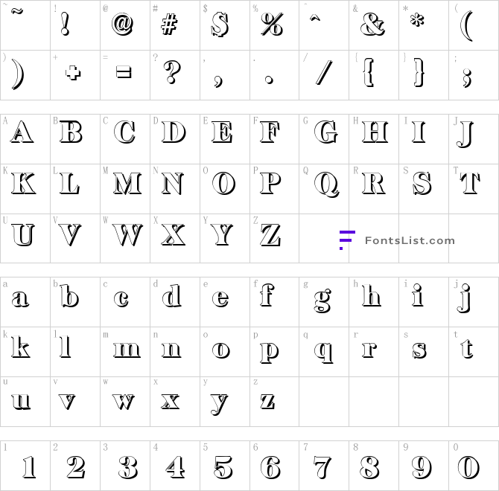Click the FontsList.com logo
499x491 pixels.
pos(397,240)
